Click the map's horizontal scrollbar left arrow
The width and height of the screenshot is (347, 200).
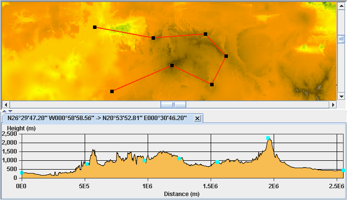6,104
